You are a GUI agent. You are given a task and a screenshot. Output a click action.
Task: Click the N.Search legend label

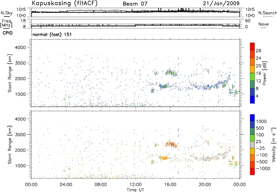coord(267,13)
